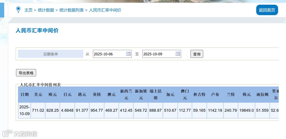The image size is (286, 139).
Task: Click the 日期 column header
Action: pos(24,95)
